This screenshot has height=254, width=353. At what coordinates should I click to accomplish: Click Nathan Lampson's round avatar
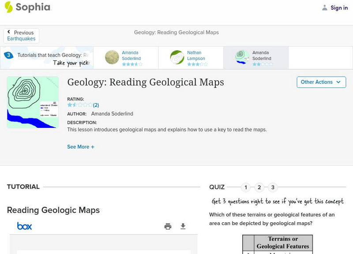(x=177, y=57)
